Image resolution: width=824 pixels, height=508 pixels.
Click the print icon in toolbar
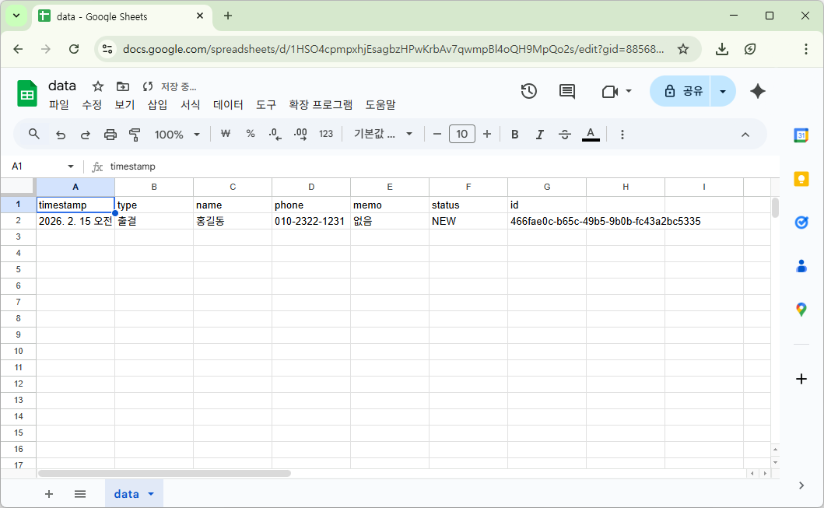pos(110,134)
